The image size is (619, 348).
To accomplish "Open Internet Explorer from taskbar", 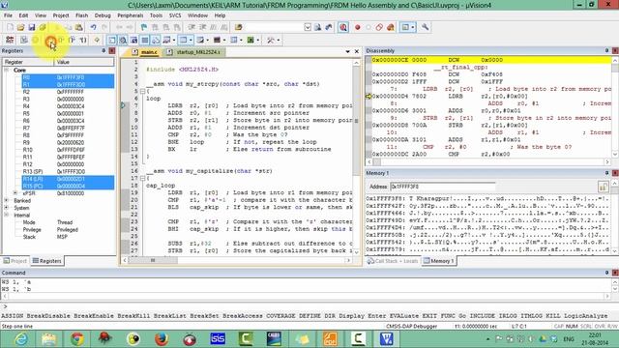I will click(x=21, y=339).
